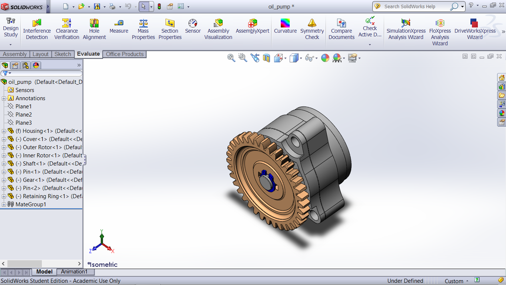Open the DisplayManager tab icon
Screen dimensions: 506x285
click(x=36, y=65)
